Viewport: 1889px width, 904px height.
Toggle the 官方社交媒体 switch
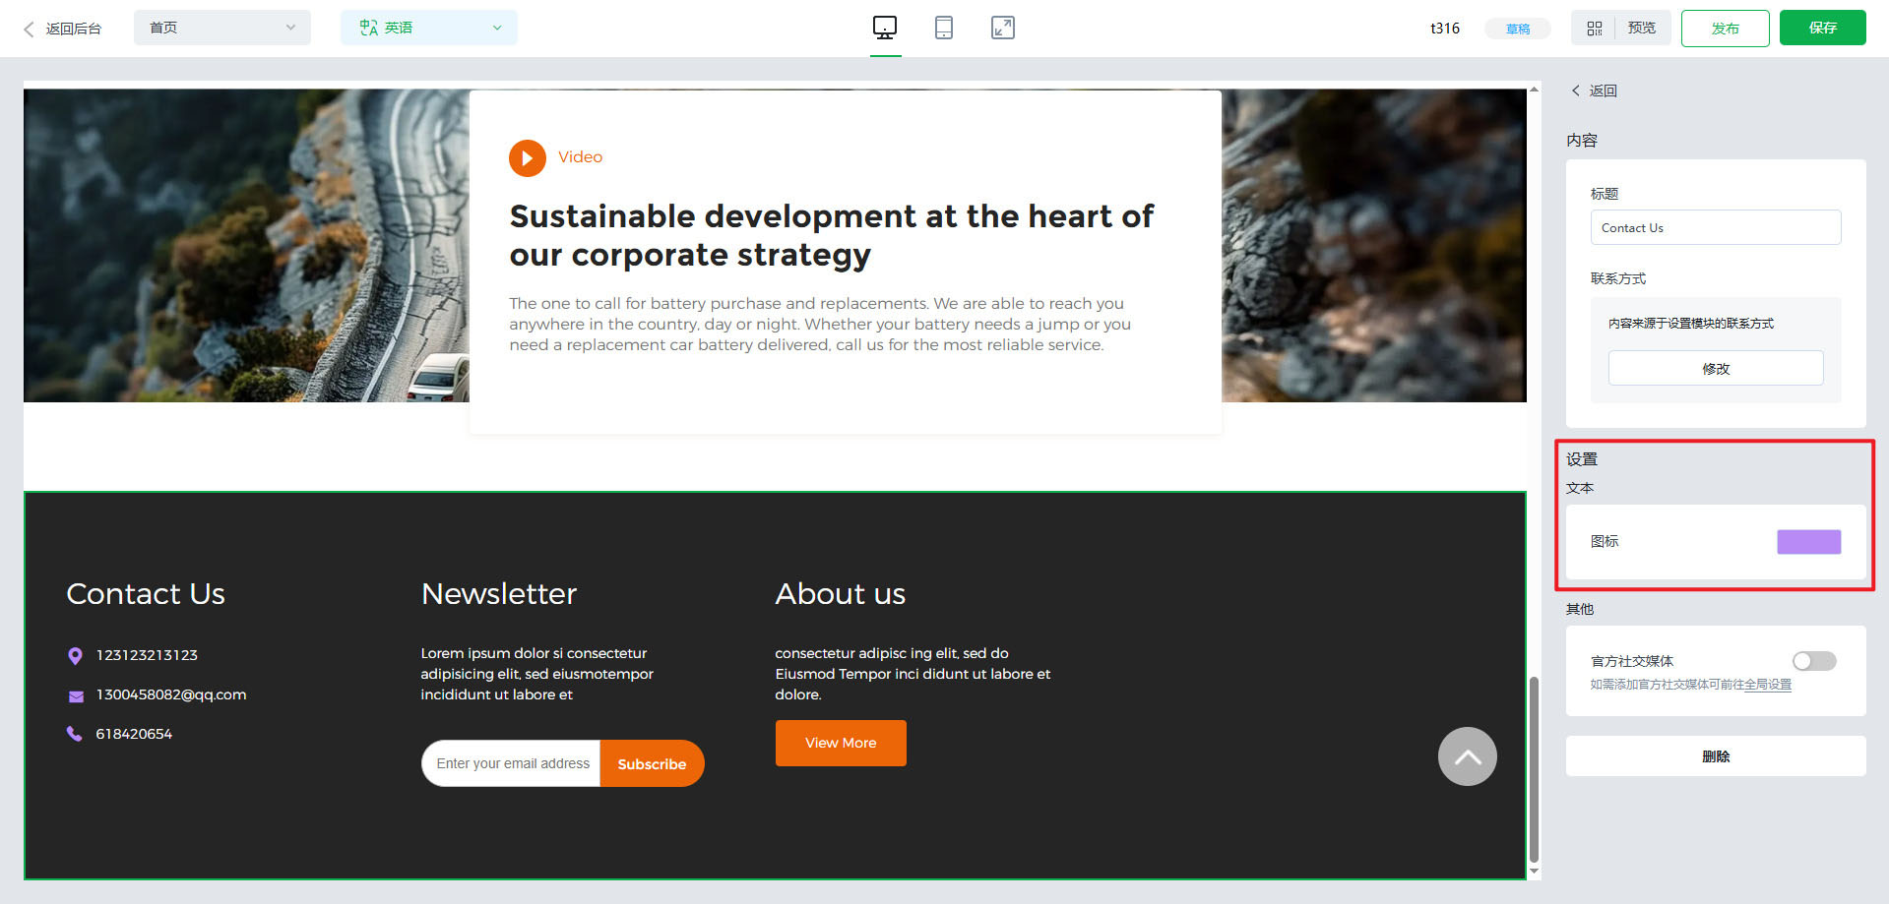click(1814, 661)
